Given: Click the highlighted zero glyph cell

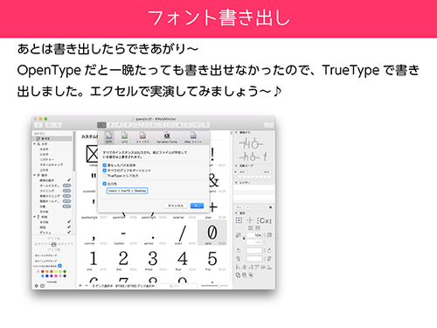Looking at the screenshot, I should (x=212, y=233).
